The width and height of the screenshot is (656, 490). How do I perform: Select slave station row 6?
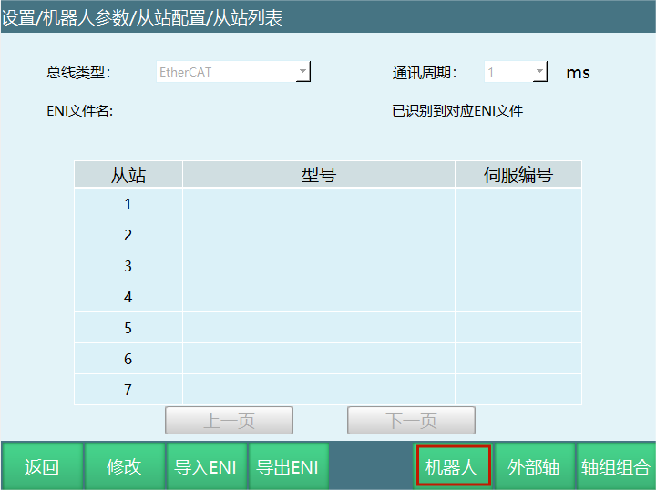click(x=128, y=359)
